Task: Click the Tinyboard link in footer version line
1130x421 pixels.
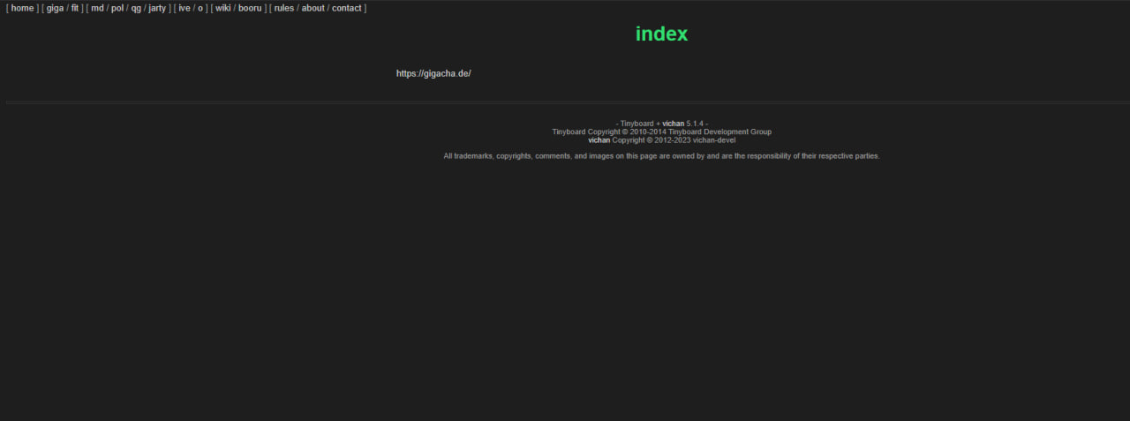Action: (x=637, y=124)
